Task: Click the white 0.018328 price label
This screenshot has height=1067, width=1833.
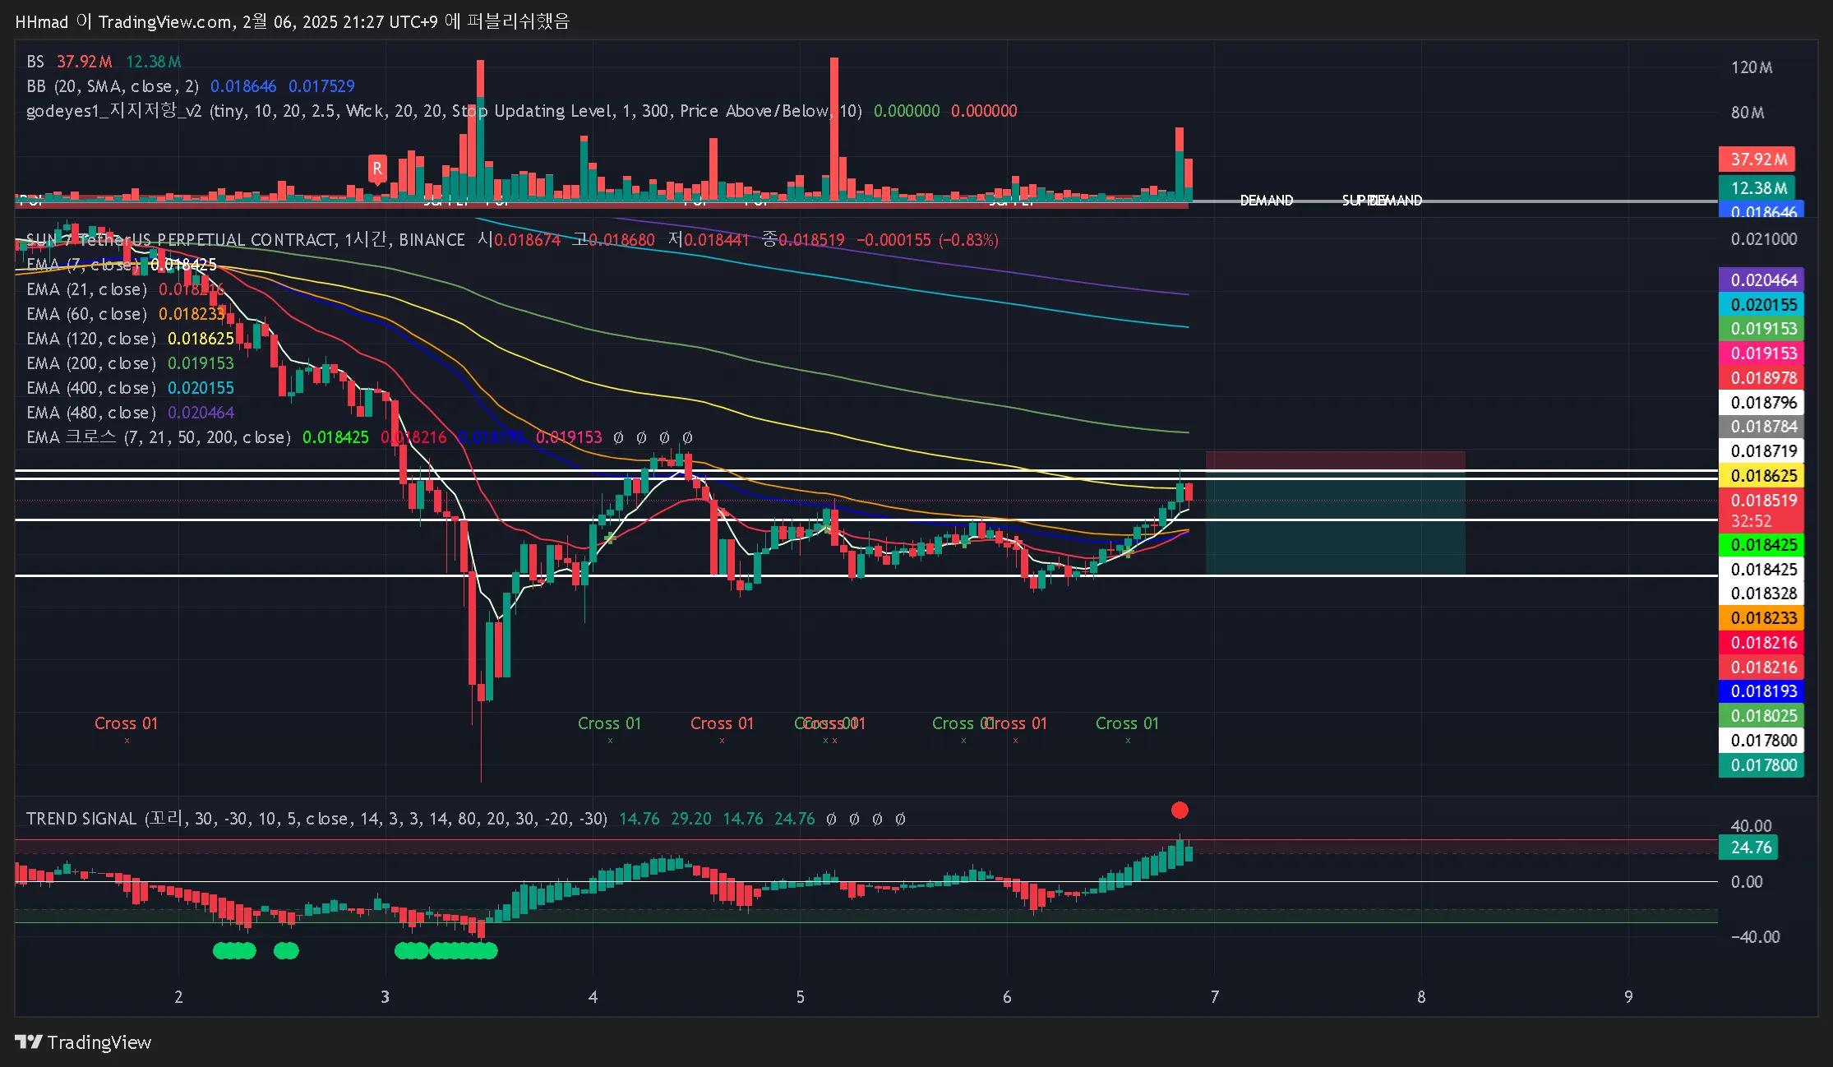Action: 1761,594
